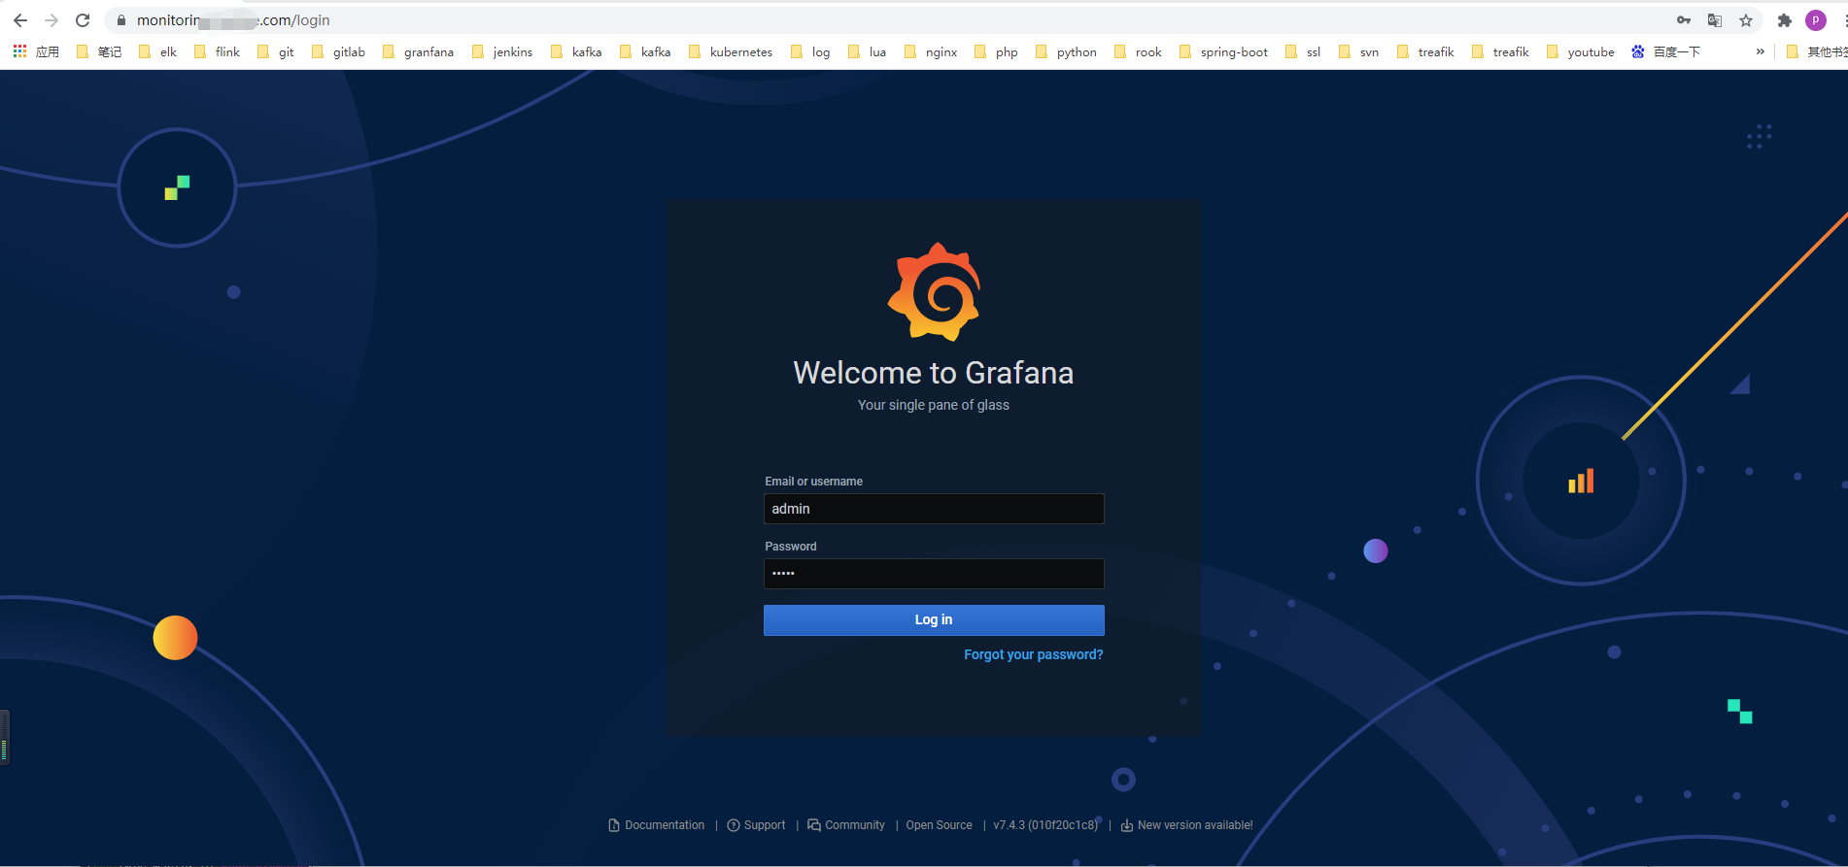Click New version available link

(1187, 825)
